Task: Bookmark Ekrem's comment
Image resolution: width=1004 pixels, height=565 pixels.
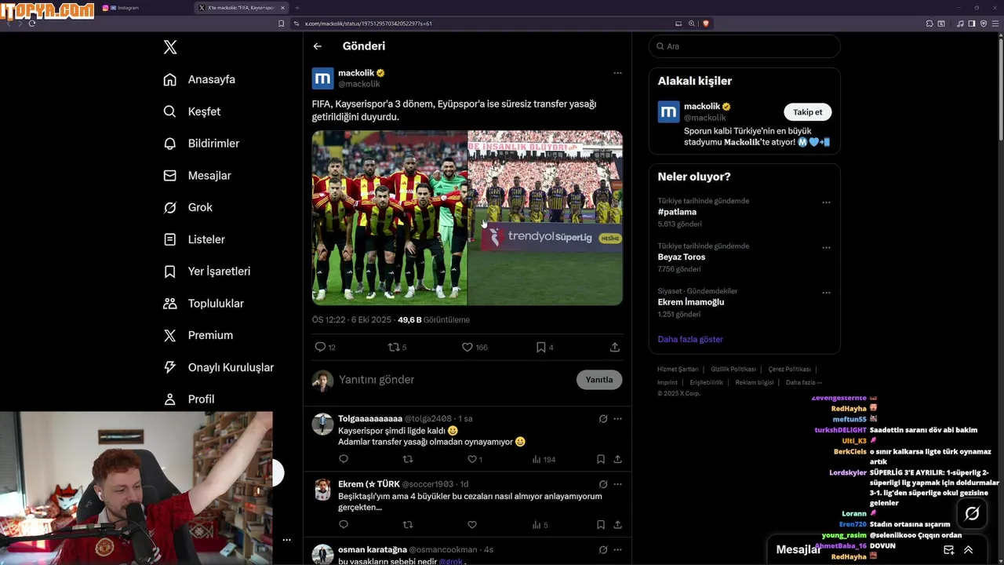Action: tap(601, 525)
